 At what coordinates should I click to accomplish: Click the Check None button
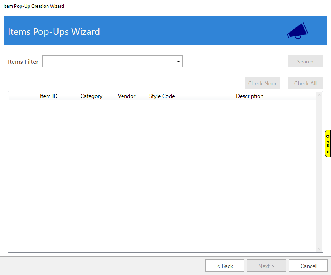point(263,83)
